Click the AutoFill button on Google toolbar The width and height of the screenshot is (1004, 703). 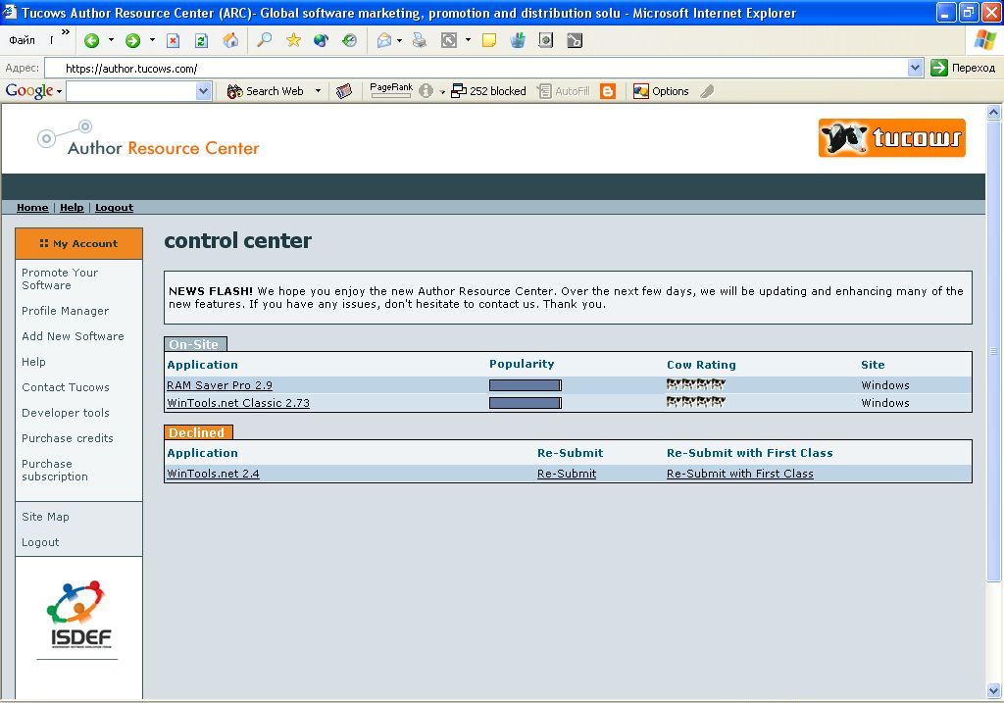[564, 91]
